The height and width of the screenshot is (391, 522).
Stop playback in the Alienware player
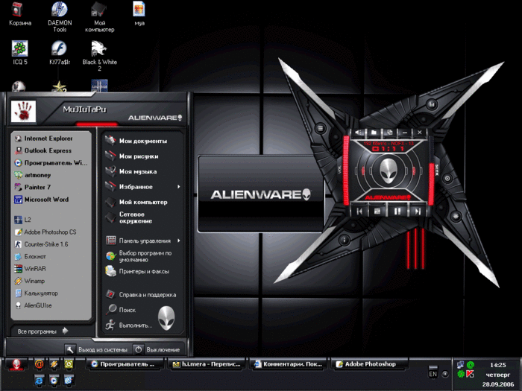(x=377, y=211)
